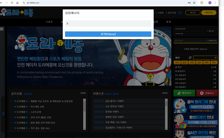The image size is (224, 138).
Task: Open EVENT.03 충전왕 이벤트
Action: pos(129,112)
